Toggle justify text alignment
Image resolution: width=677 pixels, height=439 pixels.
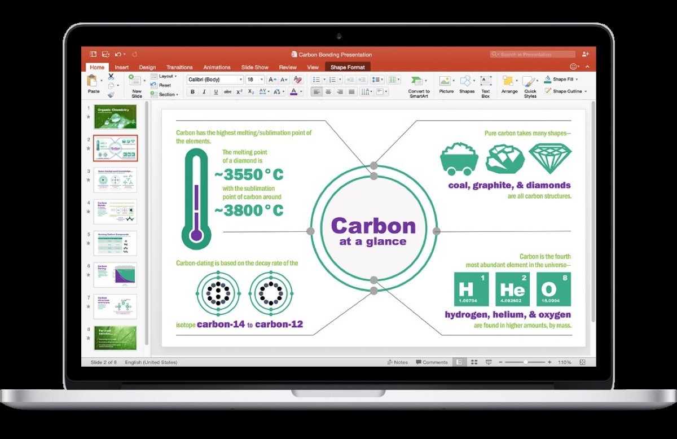click(351, 92)
